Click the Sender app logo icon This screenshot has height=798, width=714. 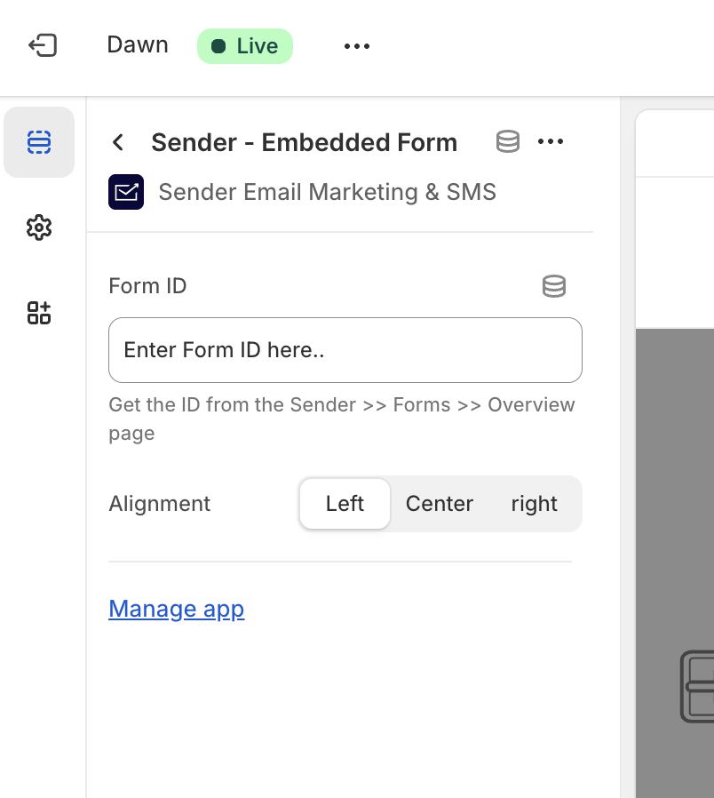pyautogui.click(x=126, y=192)
